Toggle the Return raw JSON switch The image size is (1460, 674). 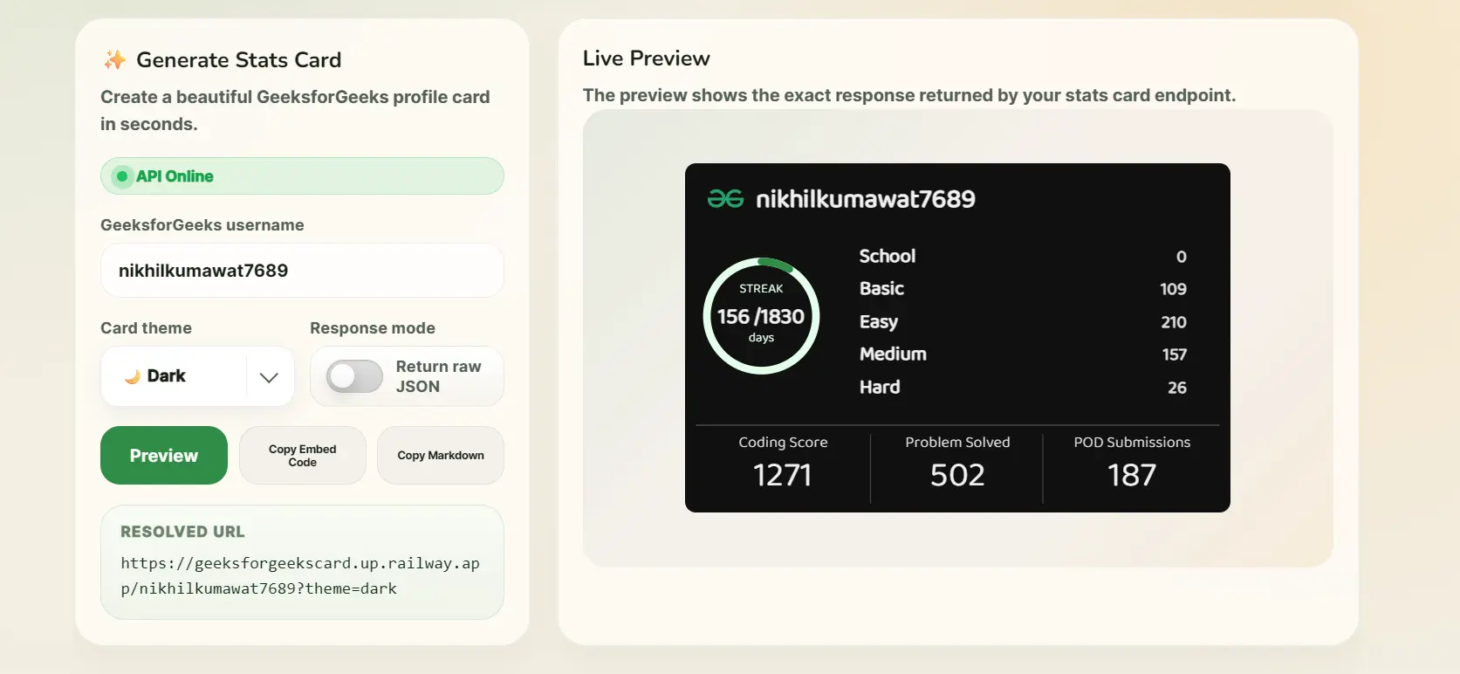pos(354,376)
